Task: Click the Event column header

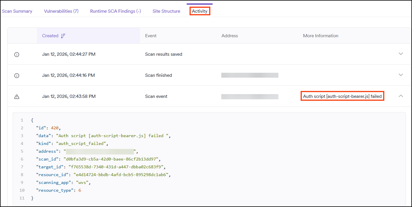Action: coord(151,36)
